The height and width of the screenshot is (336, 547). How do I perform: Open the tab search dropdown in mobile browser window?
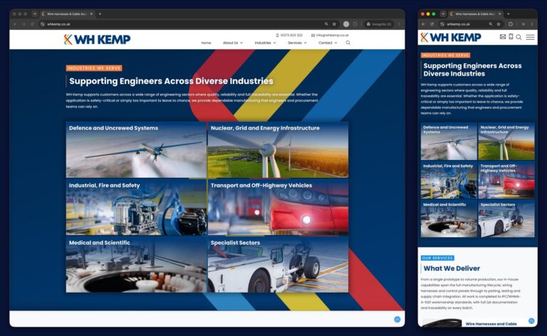443,14
